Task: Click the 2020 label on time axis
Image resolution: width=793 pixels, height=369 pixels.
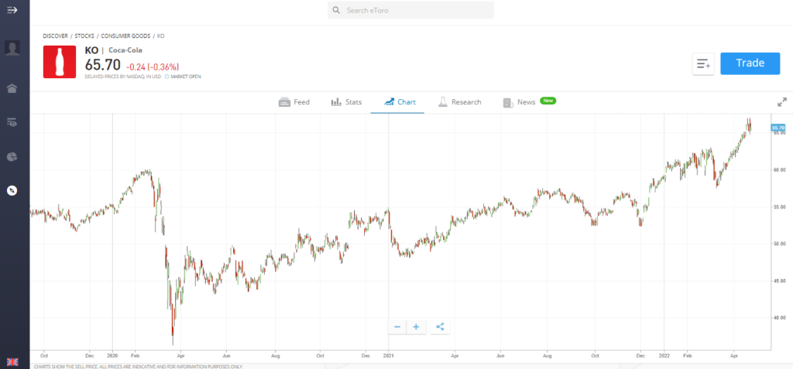Action: (112, 355)
